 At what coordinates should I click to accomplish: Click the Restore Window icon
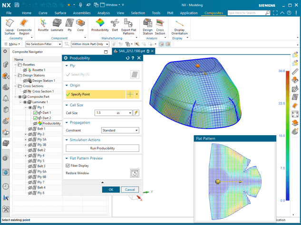[135, 173]
